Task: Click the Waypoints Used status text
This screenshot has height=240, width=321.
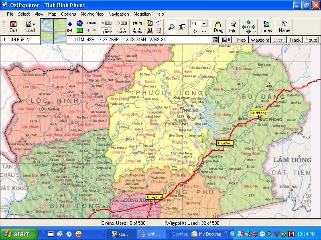Action: (x=193, y=223)
